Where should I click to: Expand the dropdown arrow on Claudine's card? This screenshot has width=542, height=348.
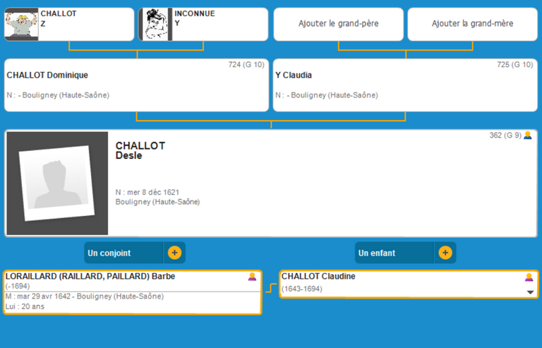530,292
